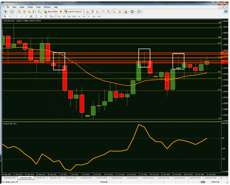Switch to EURUSD,M30 chart tab
Screen dimensions: 230x185
164,178
